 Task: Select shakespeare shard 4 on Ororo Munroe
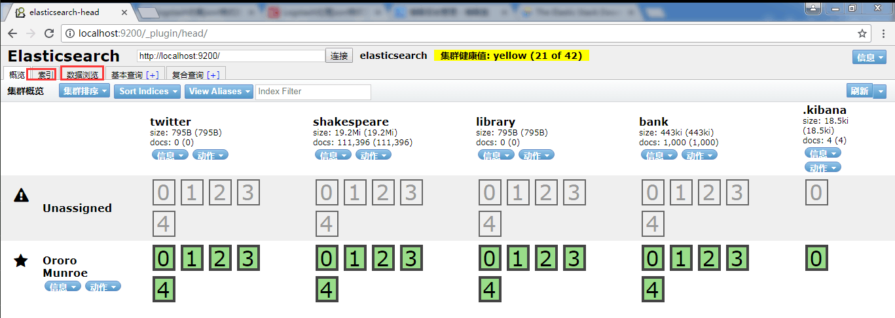(x=327, y=290)
